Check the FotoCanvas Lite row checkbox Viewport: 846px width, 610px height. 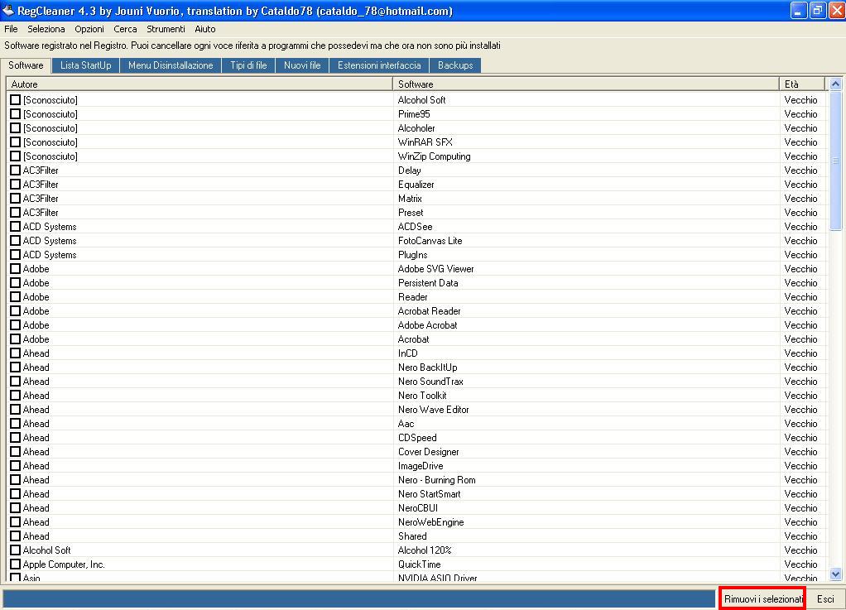tap(15, 241)
